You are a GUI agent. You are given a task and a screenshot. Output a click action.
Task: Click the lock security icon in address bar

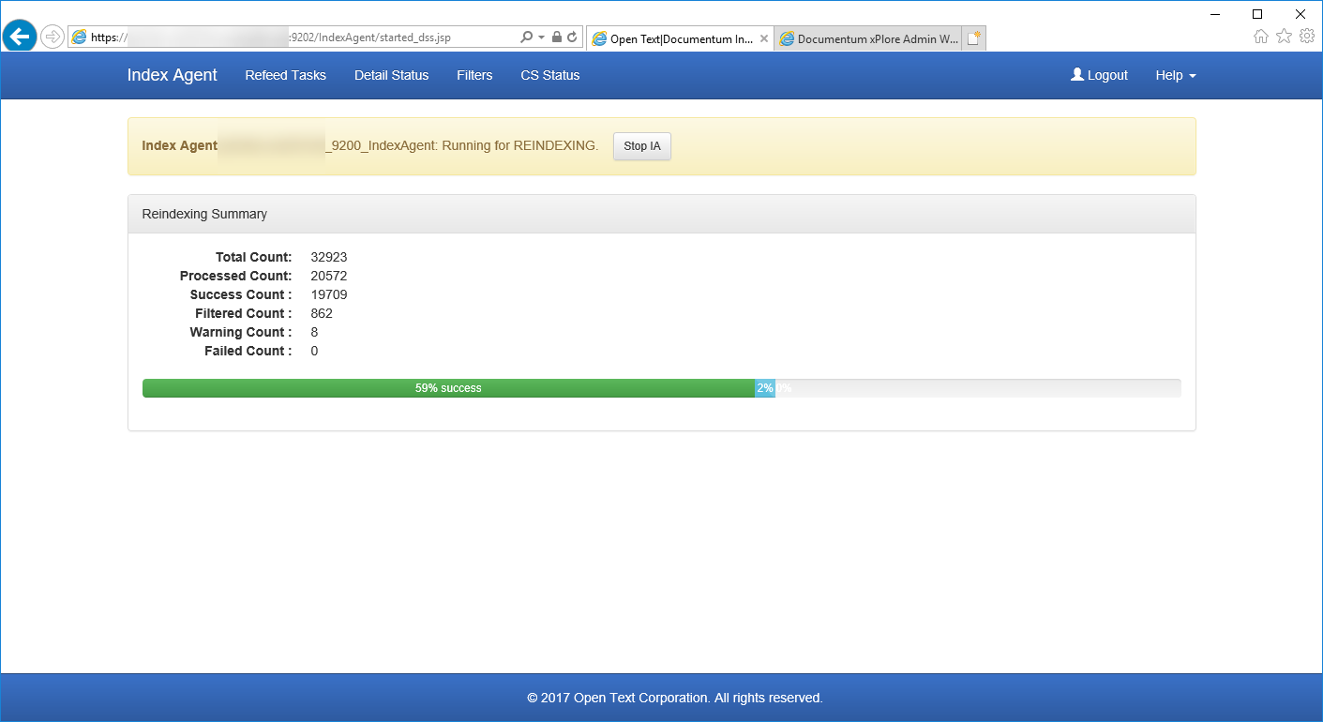pos(557,37)
